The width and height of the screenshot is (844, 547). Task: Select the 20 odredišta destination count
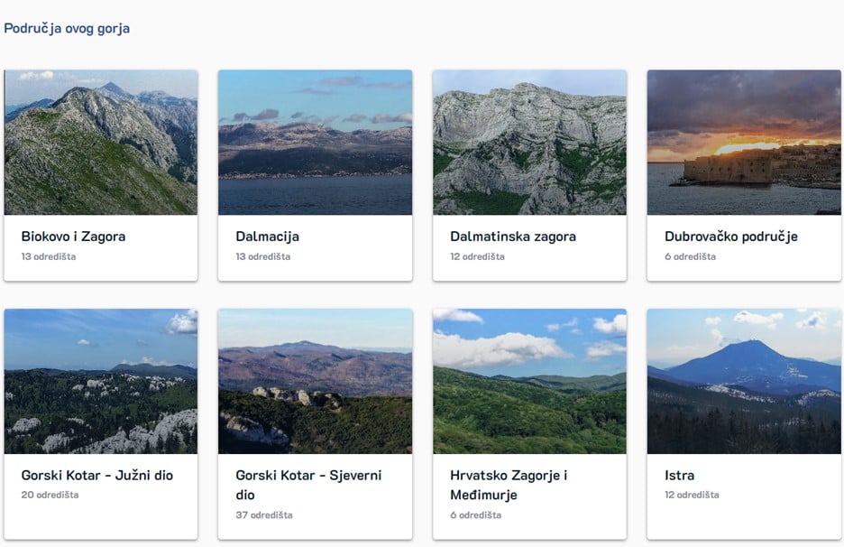click(x=50, y=495)
